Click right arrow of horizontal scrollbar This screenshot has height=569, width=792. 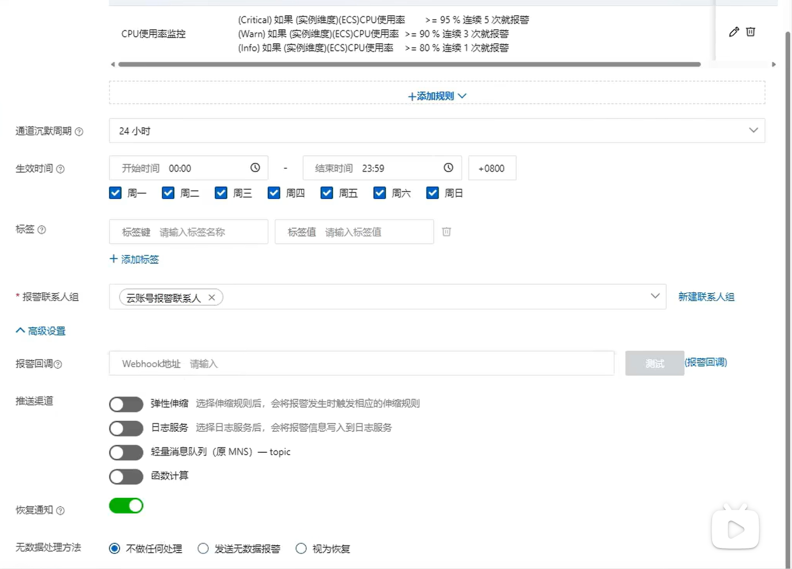pyautogui.click(x=773, y=64)
